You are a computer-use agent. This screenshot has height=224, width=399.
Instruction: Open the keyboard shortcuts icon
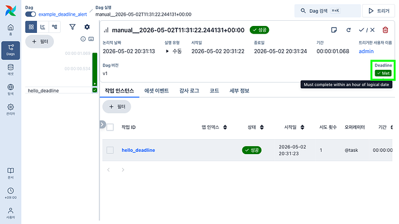tap(91, 39)
